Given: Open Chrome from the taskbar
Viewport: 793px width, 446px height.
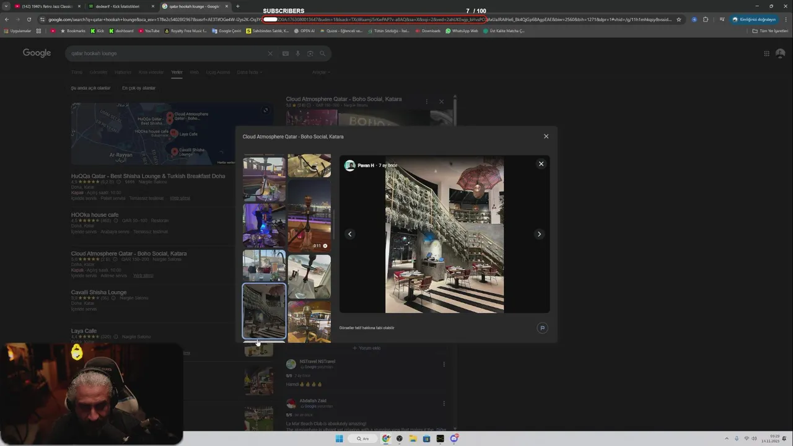Looking at the screenshot, I should click(x=386, y=439).
